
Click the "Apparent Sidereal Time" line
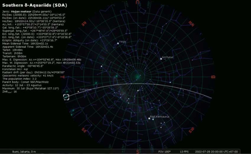click(28, 47)
